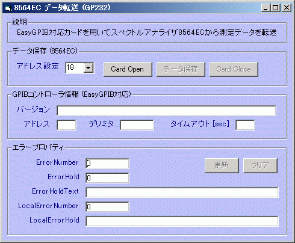Click the Card Open button

128,69
